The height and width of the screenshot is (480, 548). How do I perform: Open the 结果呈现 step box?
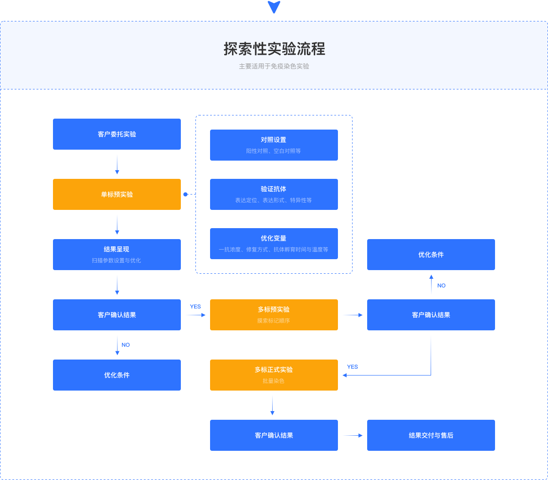click(117, 255)
